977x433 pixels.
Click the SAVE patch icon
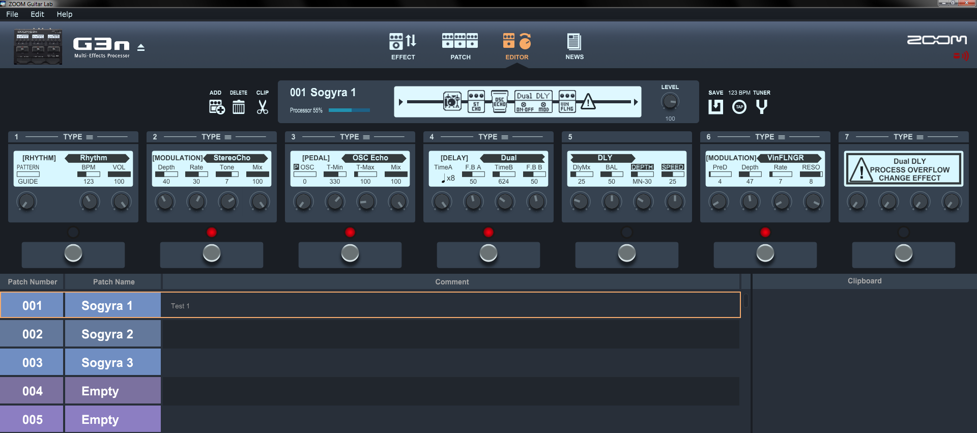[715, 107]
